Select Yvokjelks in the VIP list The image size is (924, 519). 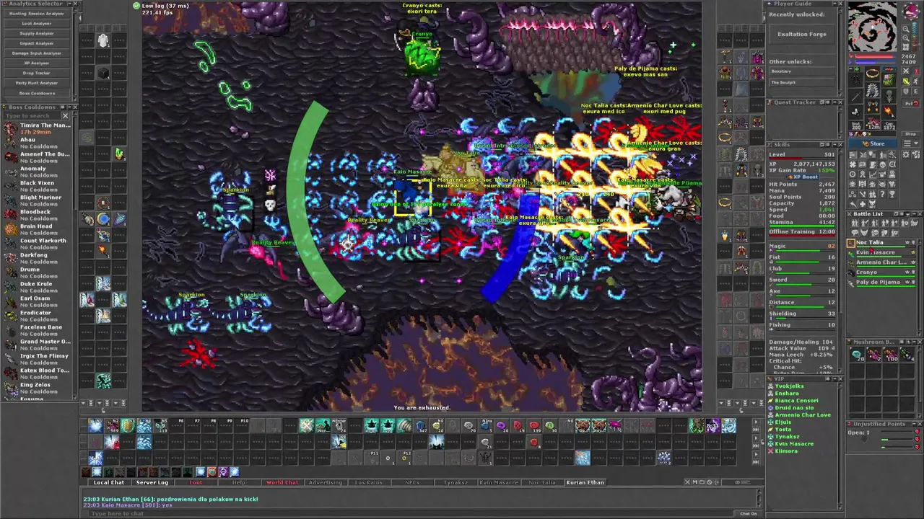click(x=790, y=386)
